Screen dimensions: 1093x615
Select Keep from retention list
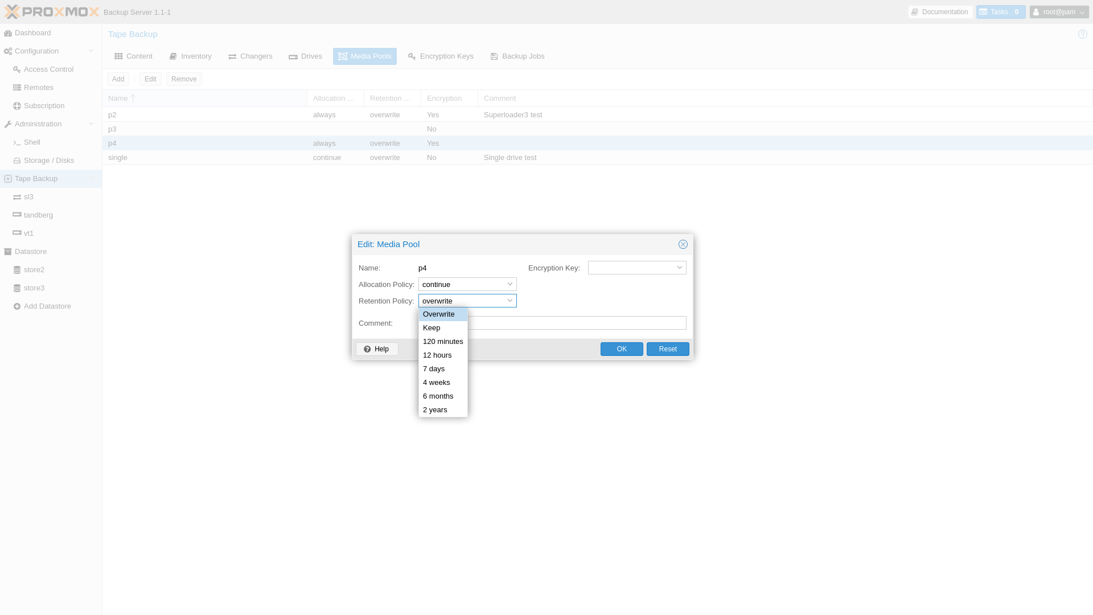(x=432, y=328)
